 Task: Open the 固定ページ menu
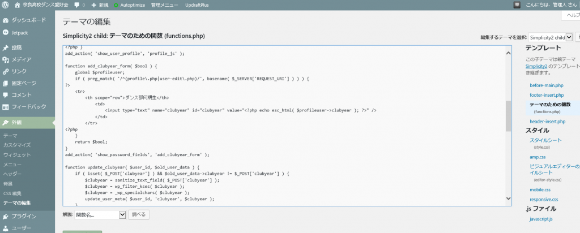pos(23,83)
